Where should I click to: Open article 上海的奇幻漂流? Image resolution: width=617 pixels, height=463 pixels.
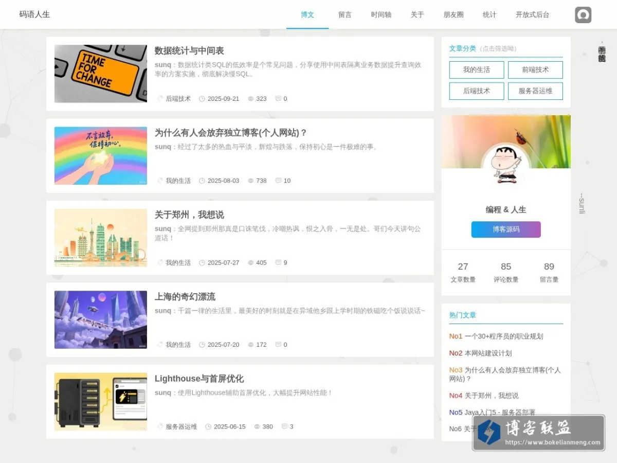(x=185, y=297)
